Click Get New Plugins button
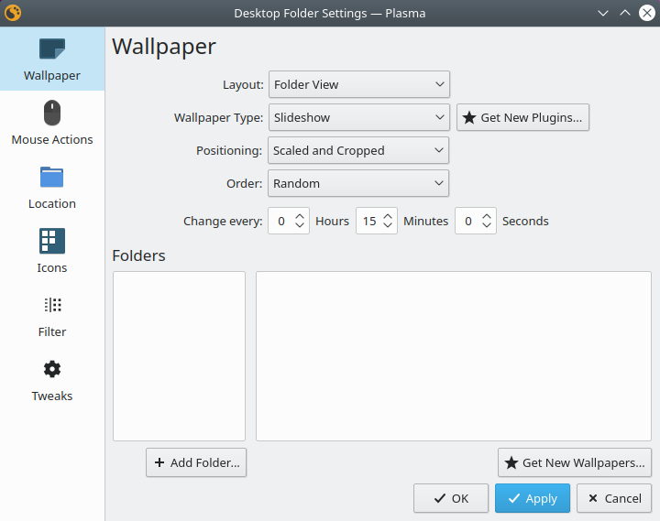The image size is (660, 521). (522, 117)
